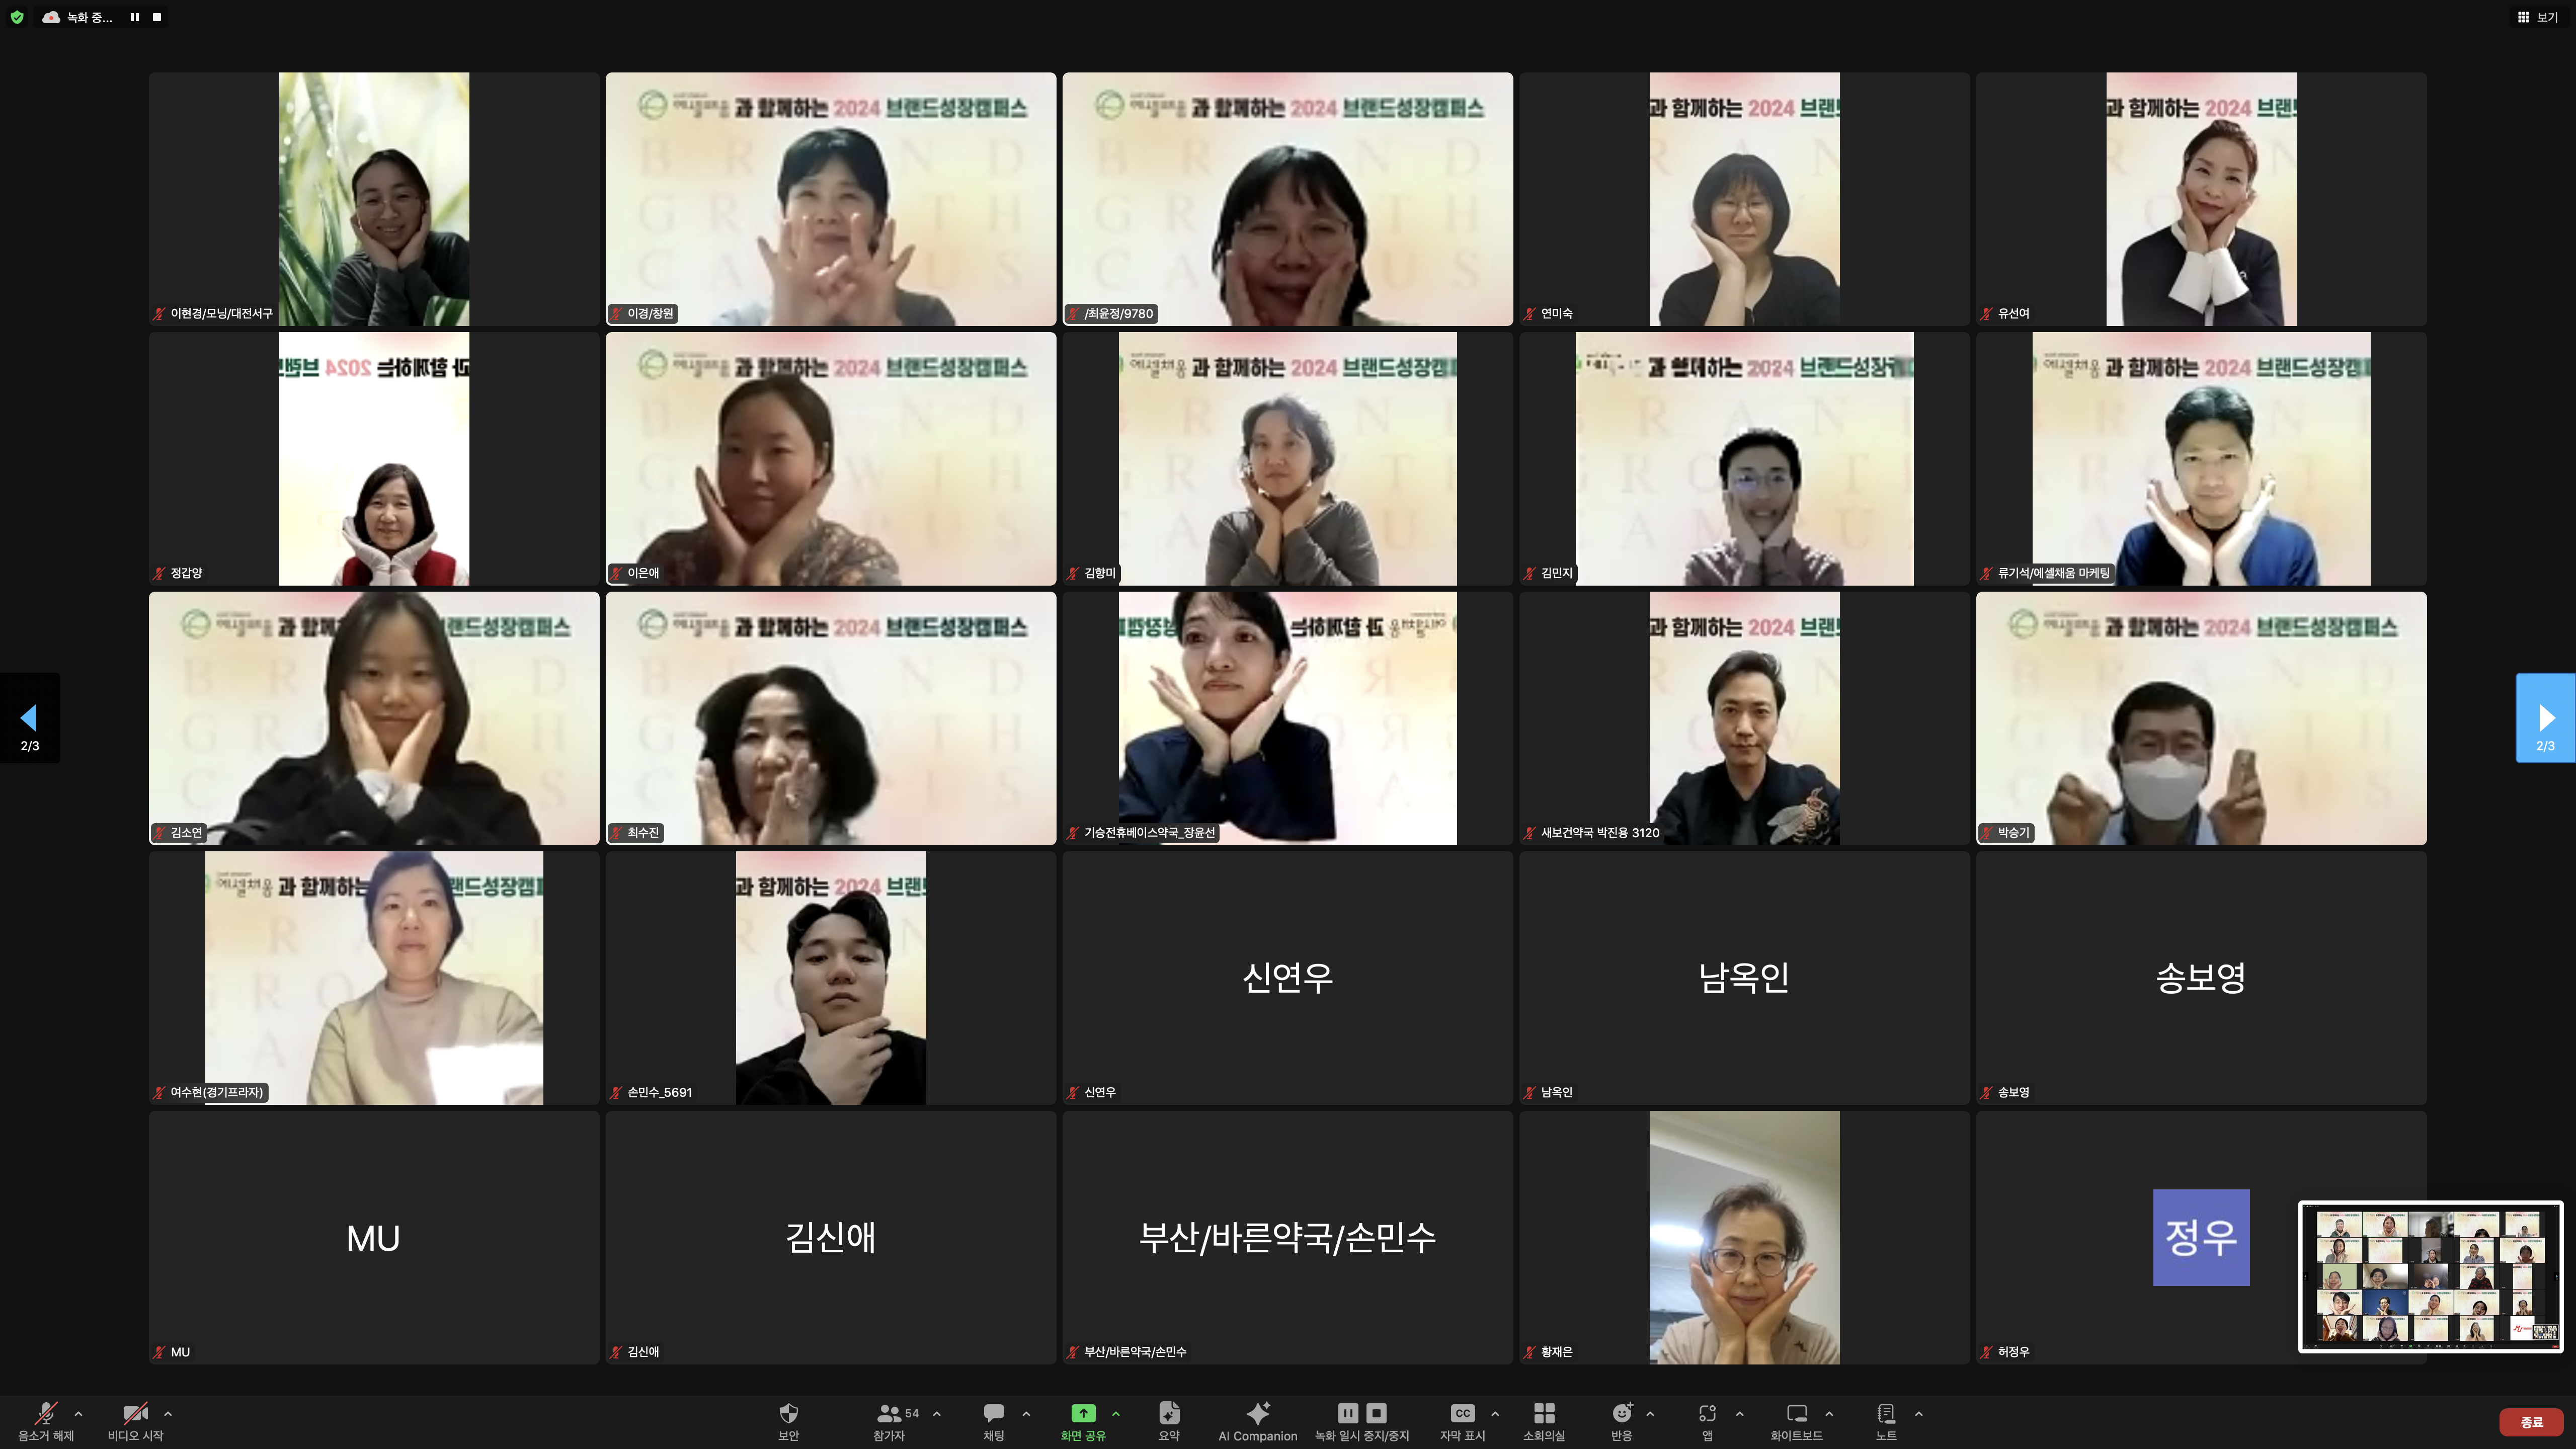Viewport: 2576px width, 1449px height.
Task: Open the Participants (참가자) panel
Action: [889, 1413]
